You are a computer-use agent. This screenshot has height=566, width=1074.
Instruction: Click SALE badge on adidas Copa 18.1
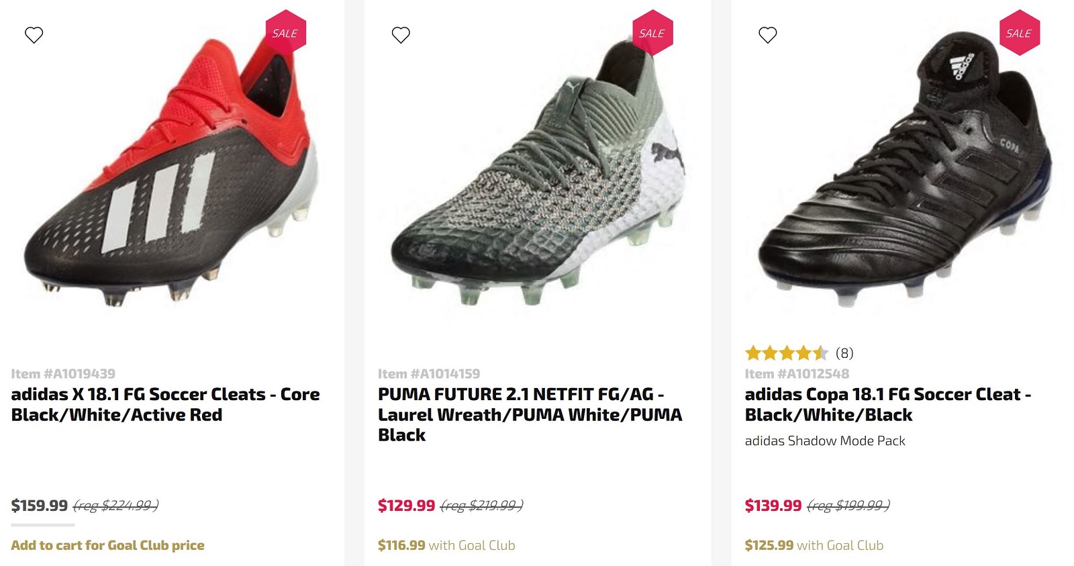1018,33
